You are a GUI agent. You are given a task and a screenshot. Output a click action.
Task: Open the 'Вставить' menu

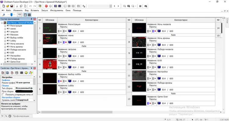35,10
